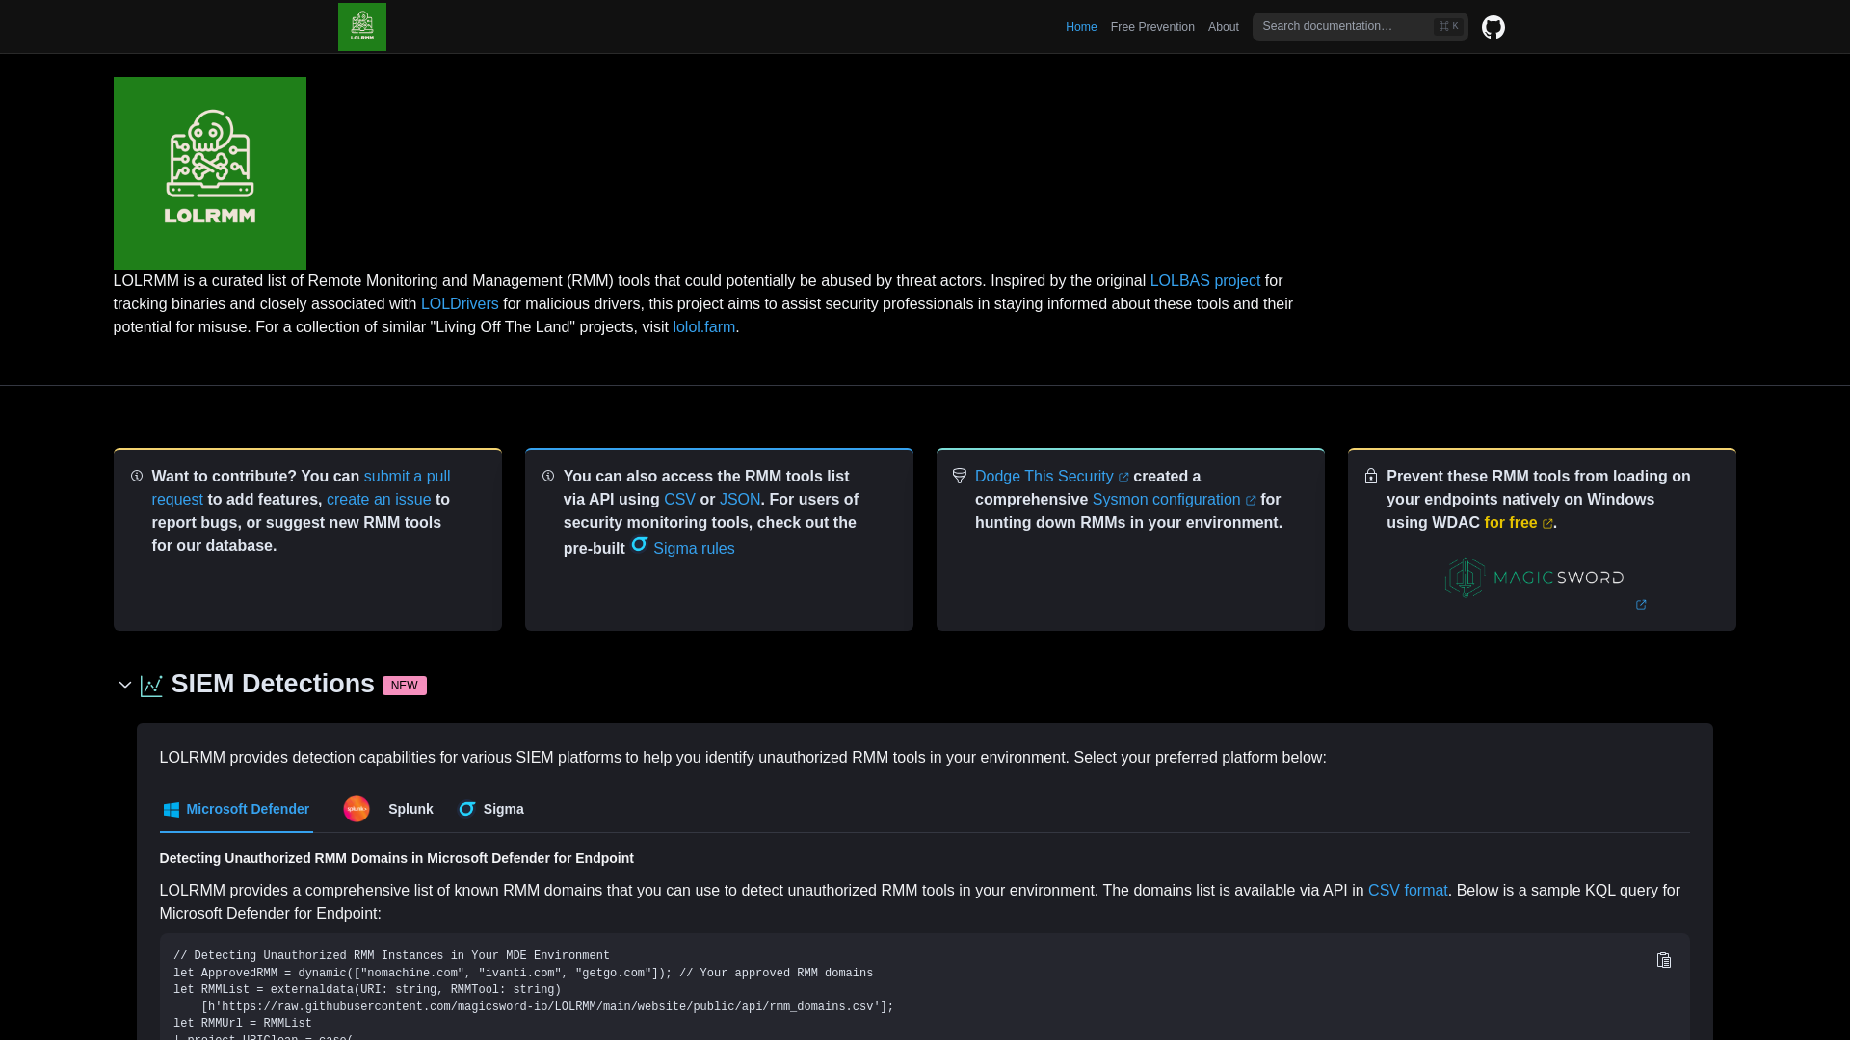Follow the LOLBAS project link
Viewport: 1850px width, 1040px height.
(1205, 281)
